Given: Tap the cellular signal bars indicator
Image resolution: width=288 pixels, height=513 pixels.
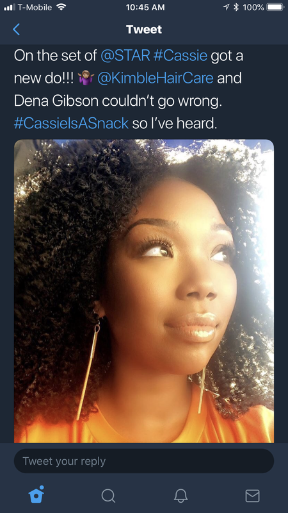Looking at the screenshot, I should coord(8,7).
